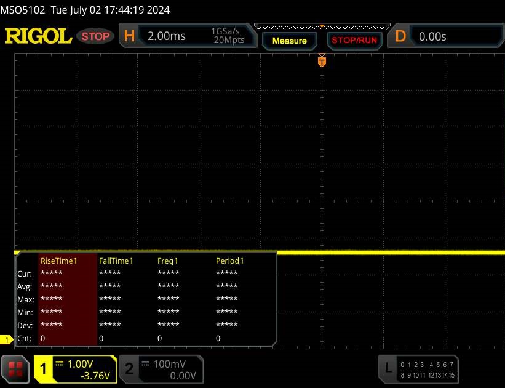505x388 pixels.
Task: Click the waveform memory position bar
Action: pos(322,26)
